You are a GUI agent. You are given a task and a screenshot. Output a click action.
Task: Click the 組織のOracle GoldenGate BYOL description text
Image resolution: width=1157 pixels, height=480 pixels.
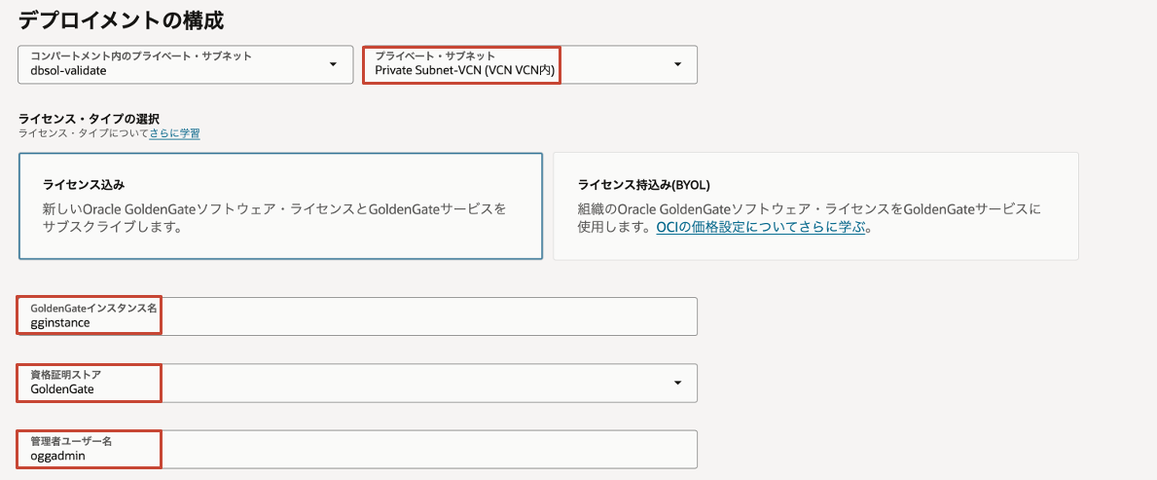(809, 218)
